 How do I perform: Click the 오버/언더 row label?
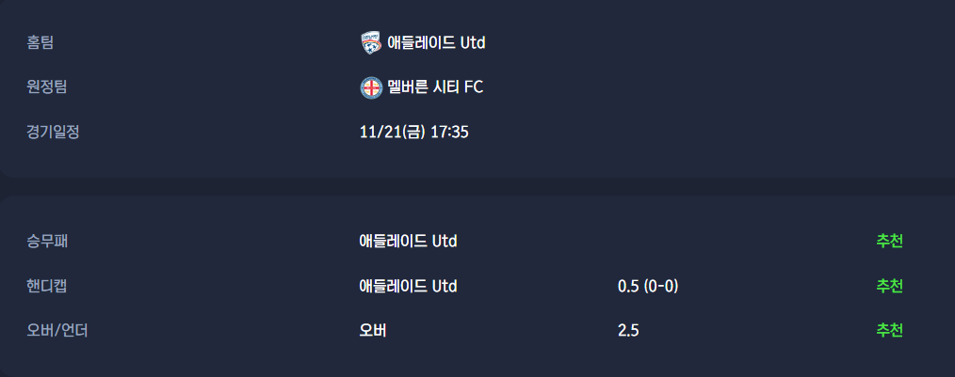pos(57,330)
